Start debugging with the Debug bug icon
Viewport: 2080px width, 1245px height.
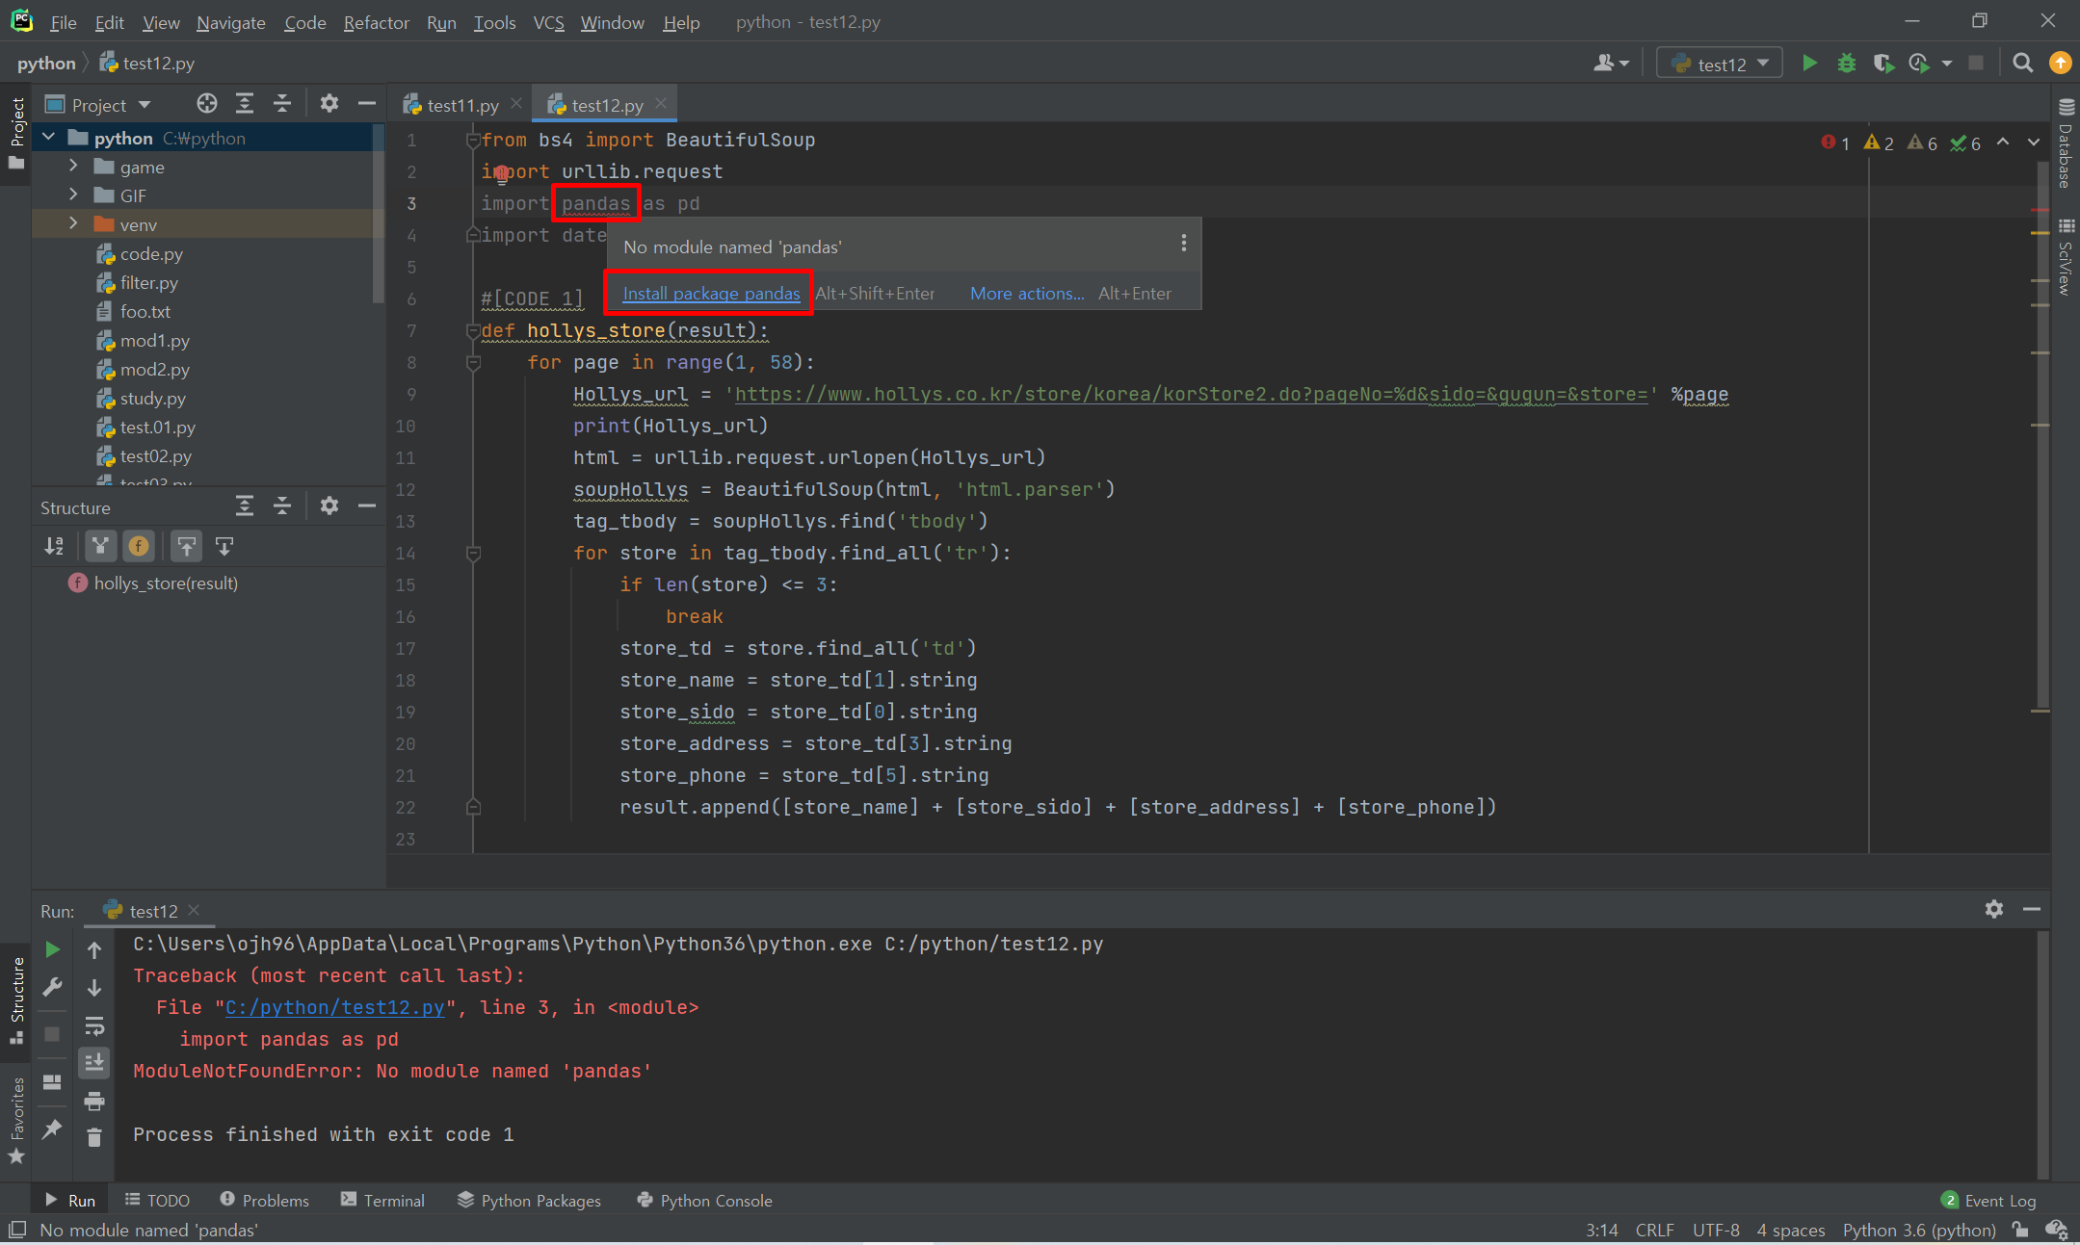pos(1846,64)
